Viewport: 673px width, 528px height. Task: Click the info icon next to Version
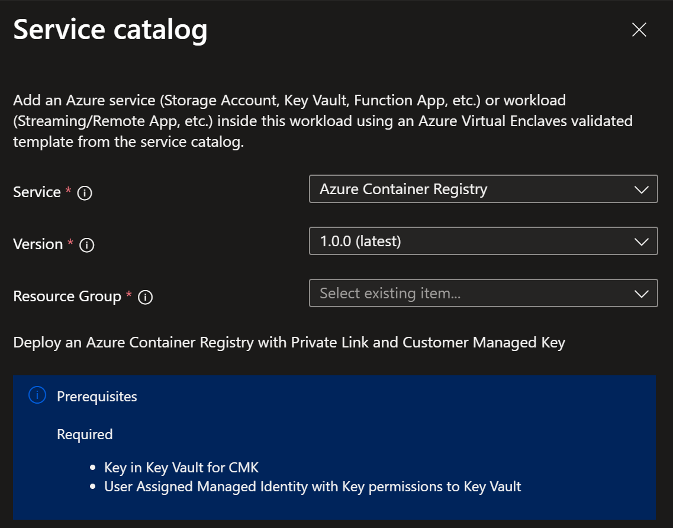click(86, 245)
